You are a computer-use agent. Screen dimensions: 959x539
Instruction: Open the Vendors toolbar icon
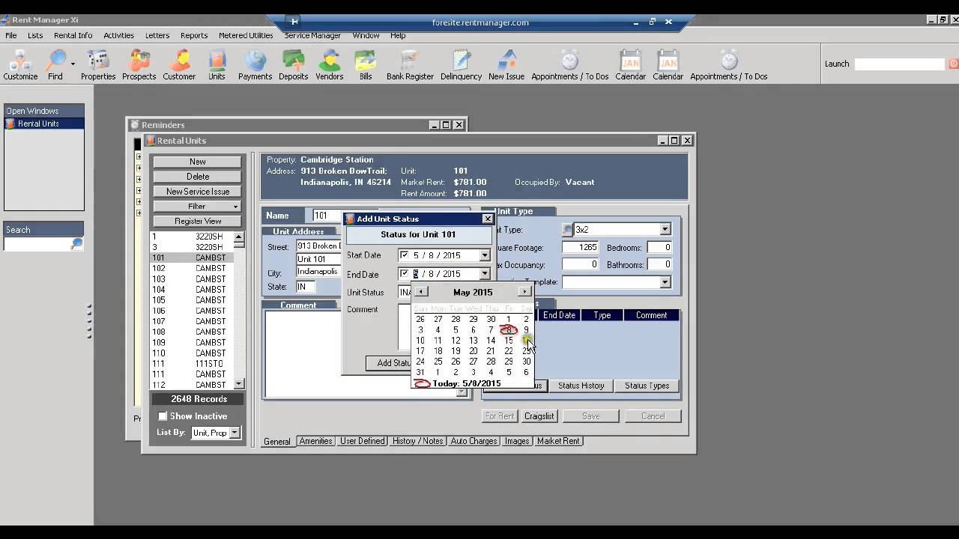(x=329, y=65)
